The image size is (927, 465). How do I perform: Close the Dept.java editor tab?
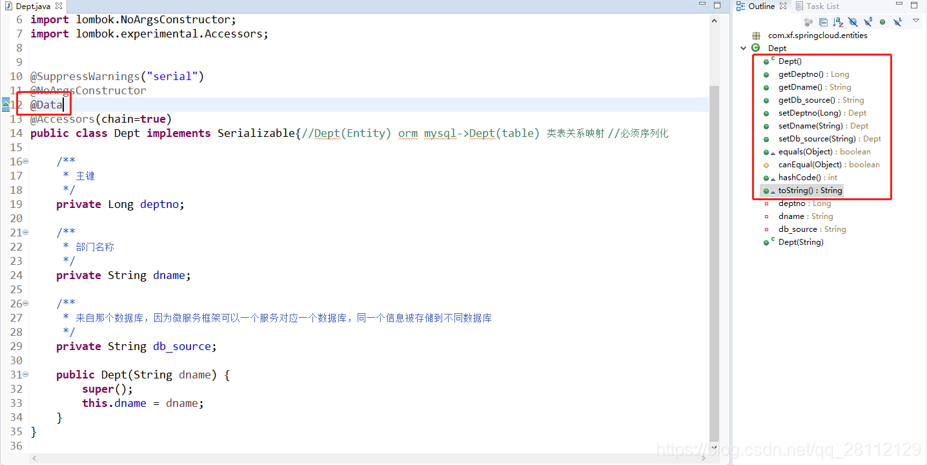click(x=59, y=6)
